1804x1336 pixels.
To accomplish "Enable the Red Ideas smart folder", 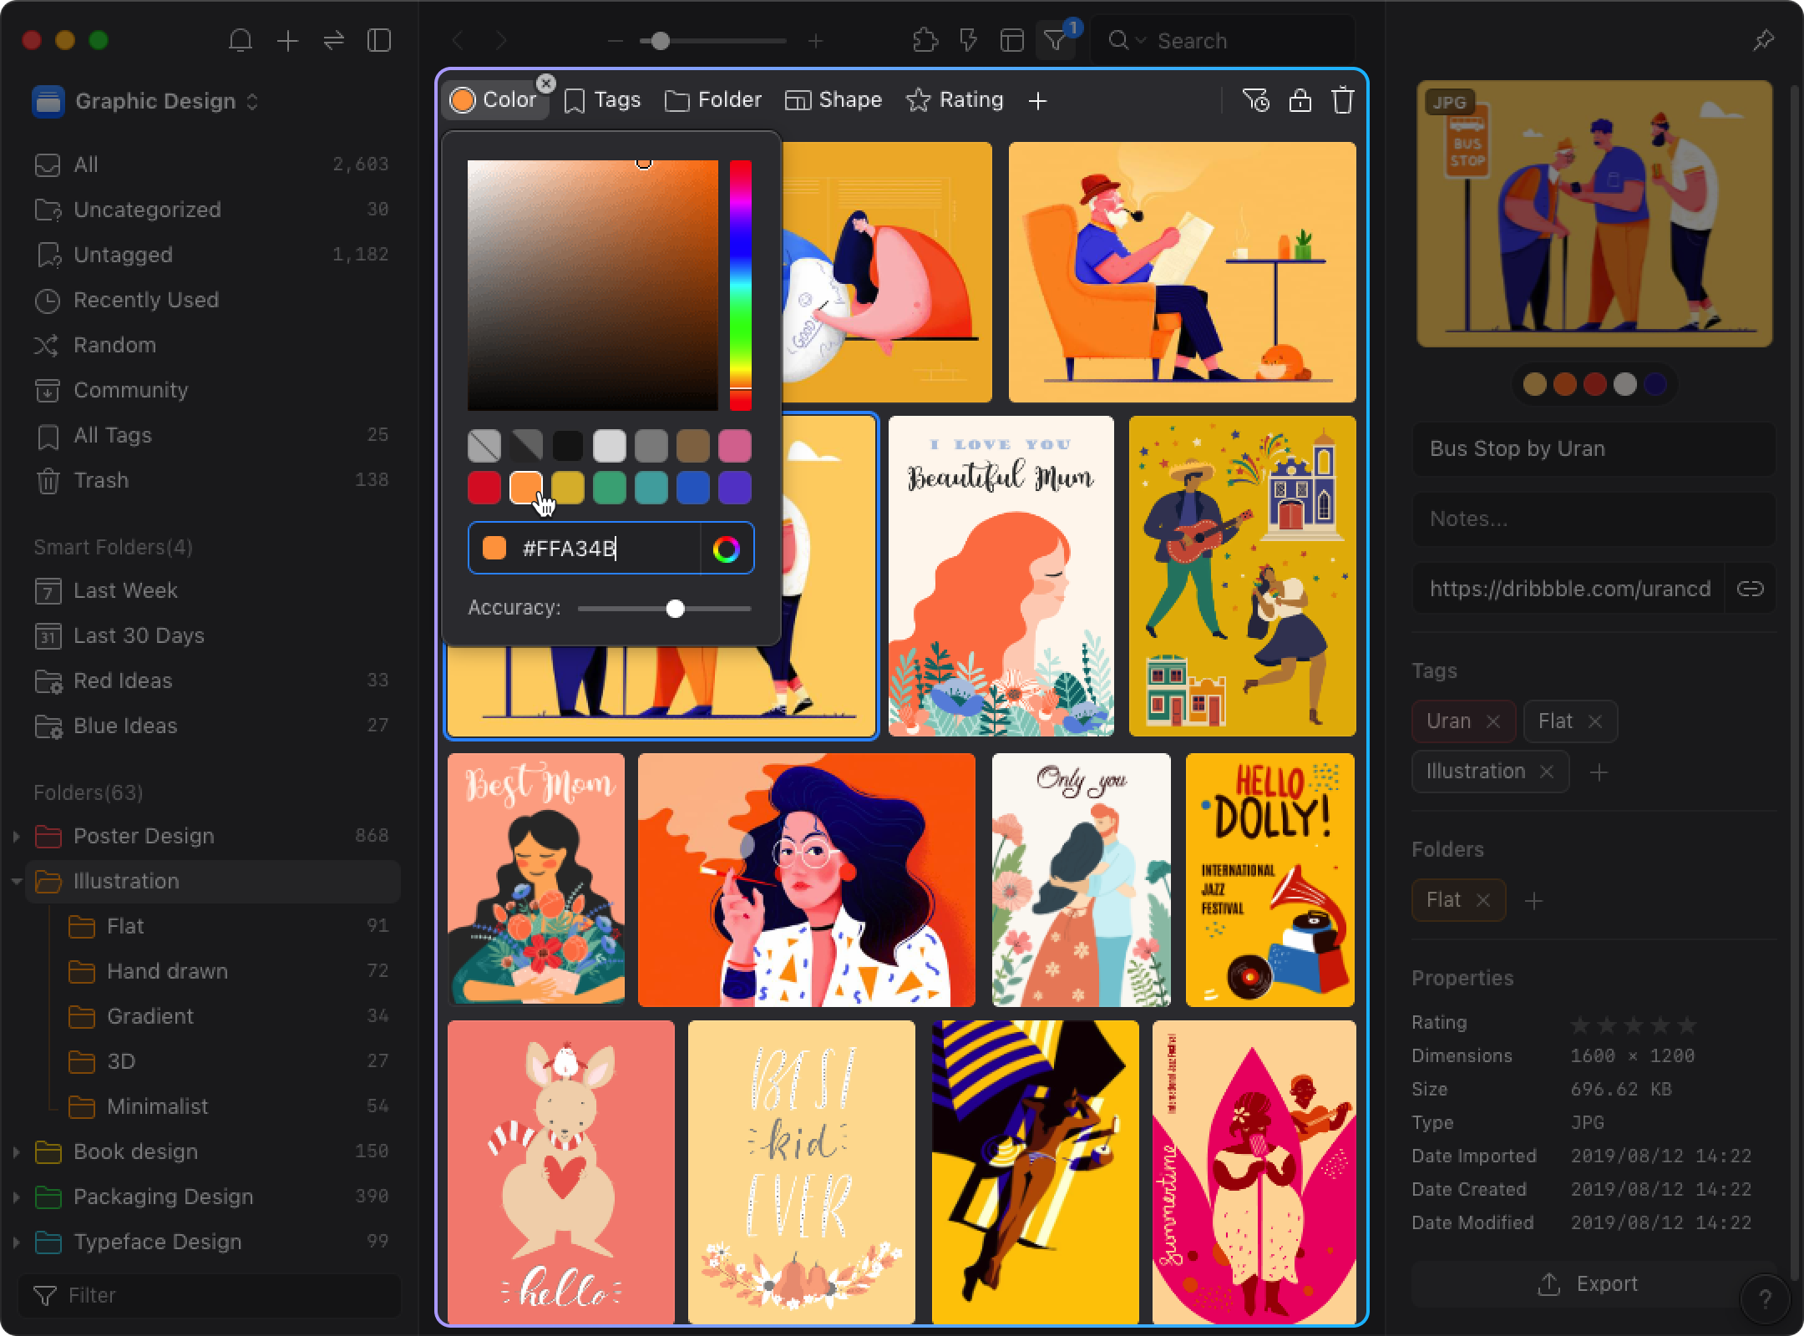I will click(x=124, y=681).
